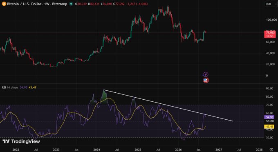This screenshot has width=278, height=152.
Task: Click the purple 54.93 RSI axis label
Action: [269, 117]
